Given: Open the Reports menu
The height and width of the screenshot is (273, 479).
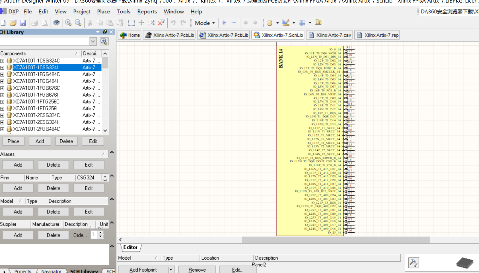Looking at the screenshot, I should coord(147,12).
